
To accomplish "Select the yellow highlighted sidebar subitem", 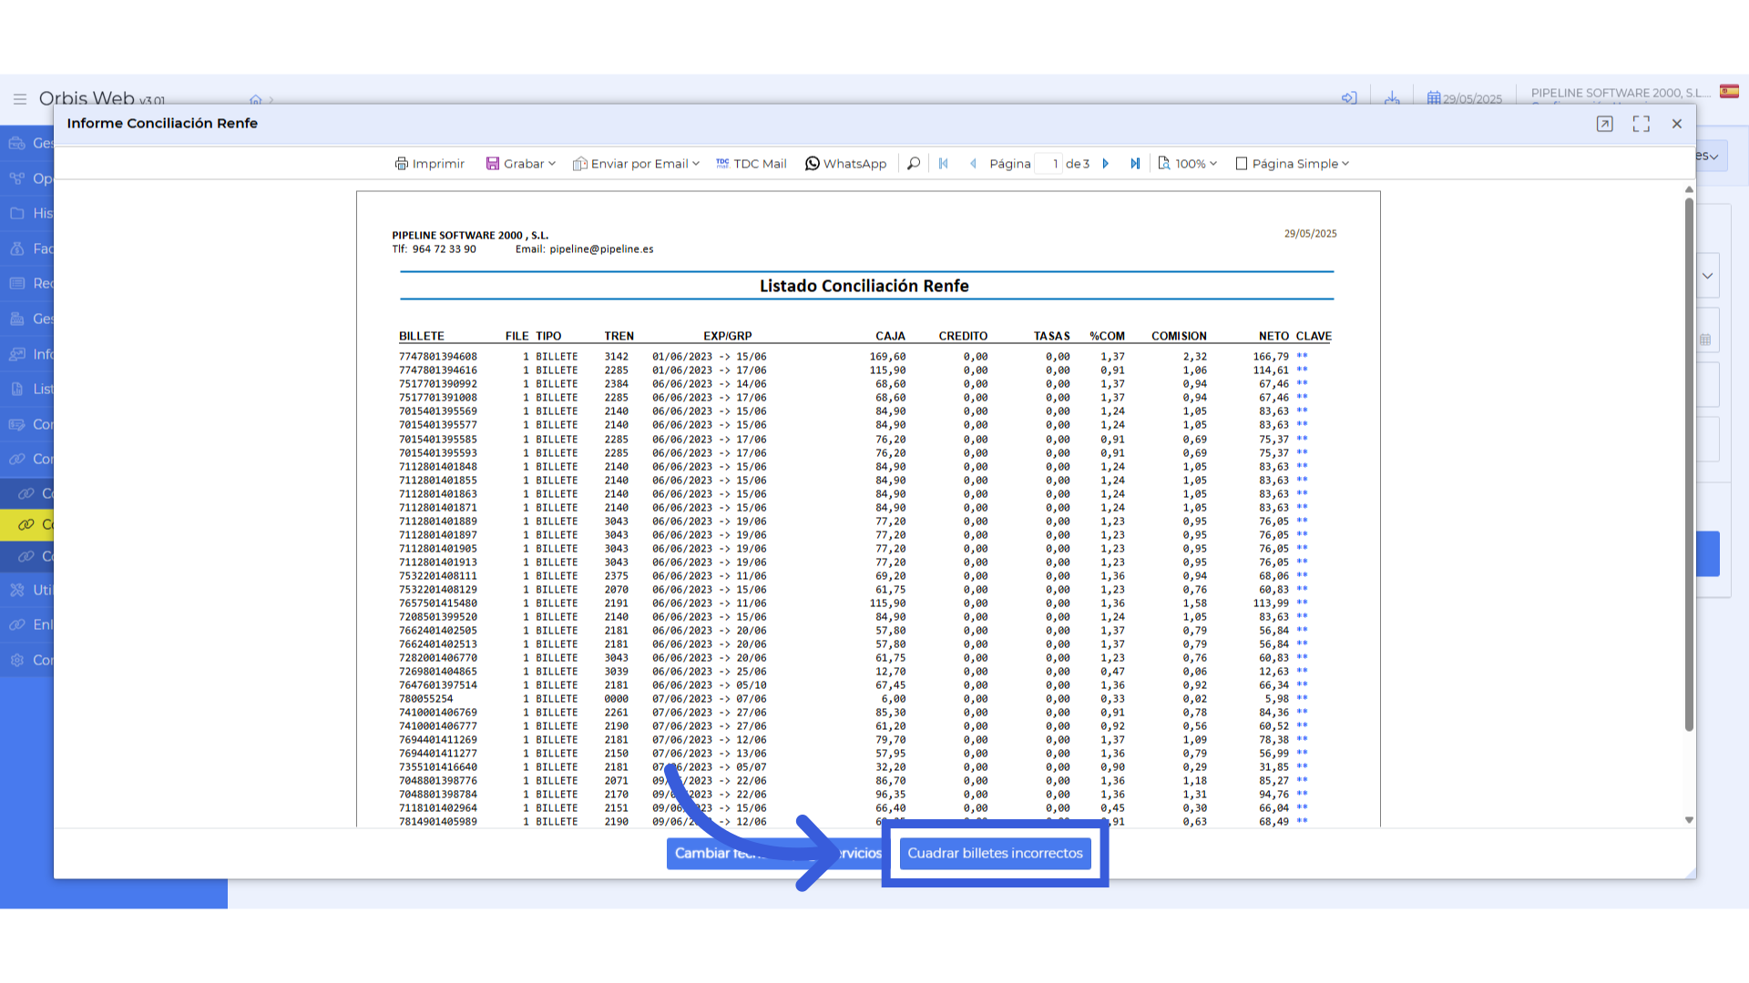I will coord(27,524).
